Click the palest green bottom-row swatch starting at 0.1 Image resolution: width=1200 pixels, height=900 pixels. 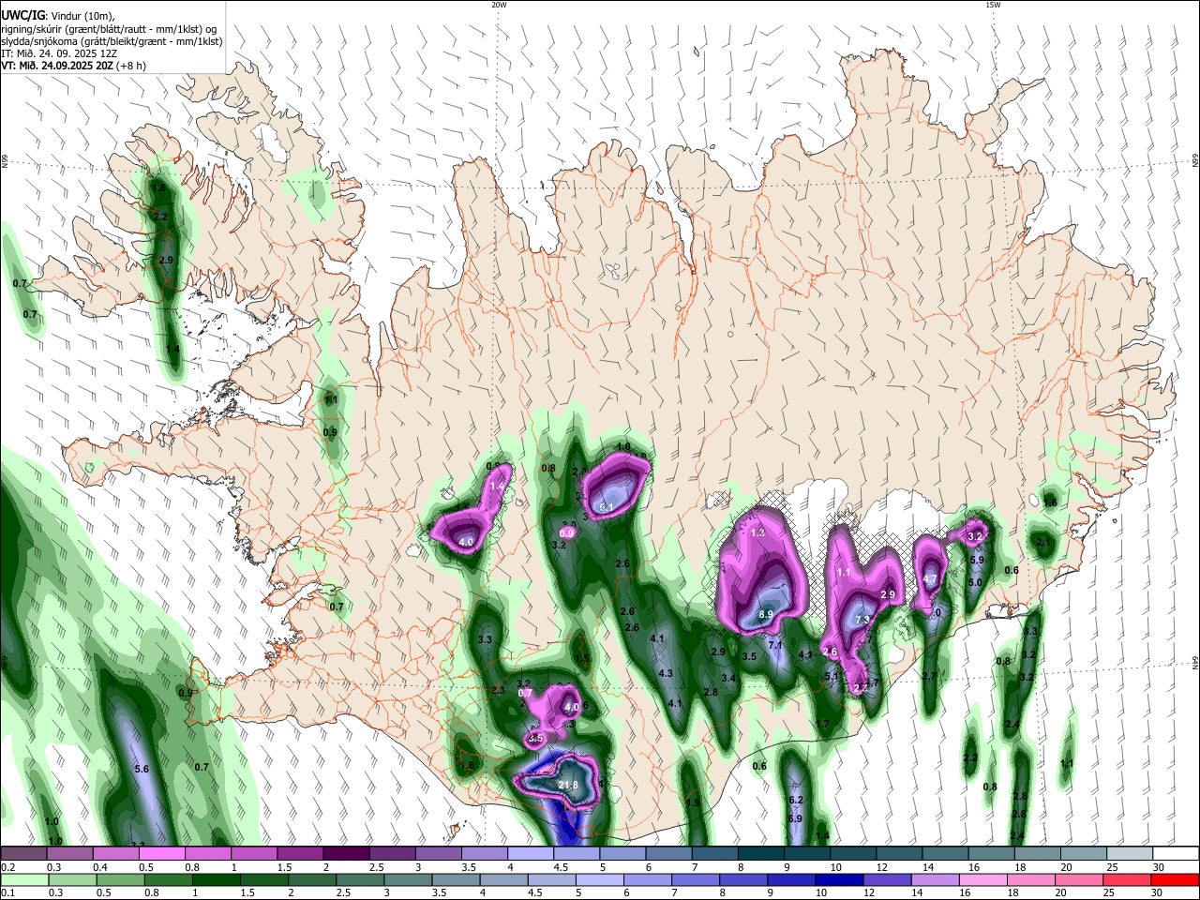point(24,879)
